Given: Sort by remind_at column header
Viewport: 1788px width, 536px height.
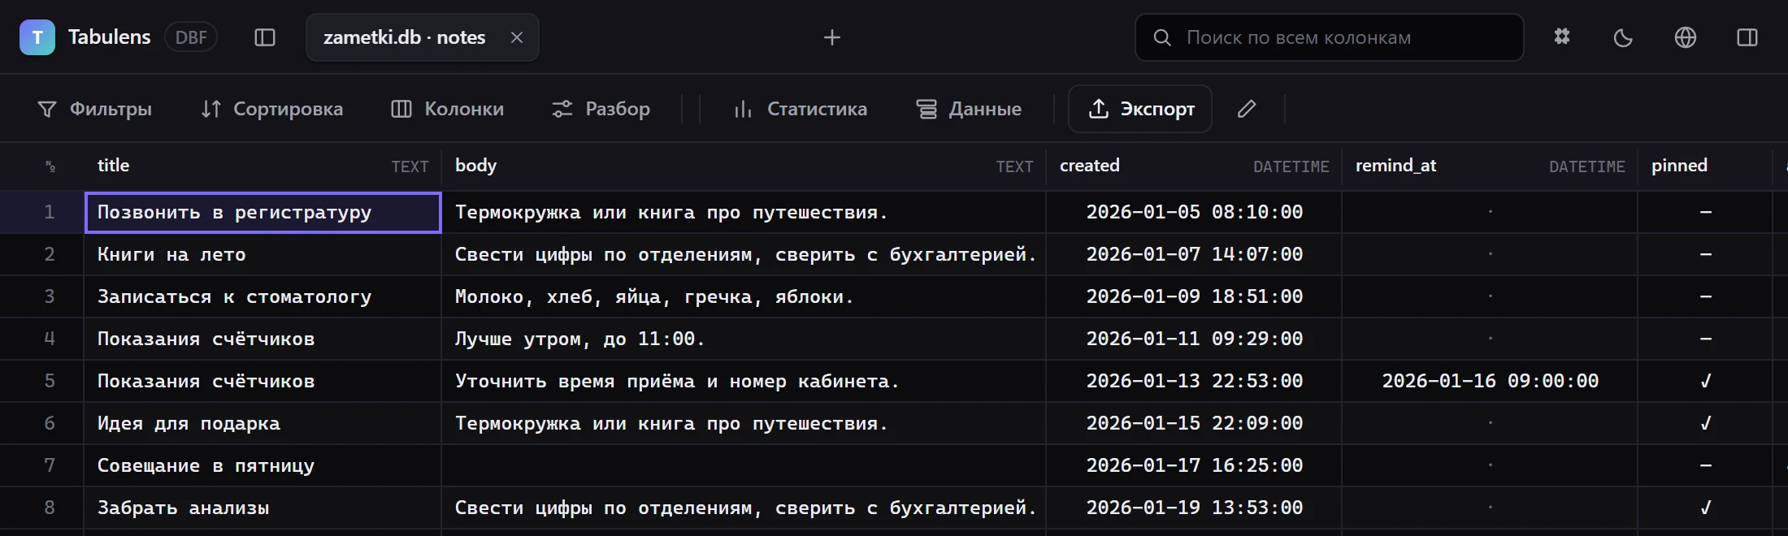Looking at the screenshot, I should (1490, 166).
